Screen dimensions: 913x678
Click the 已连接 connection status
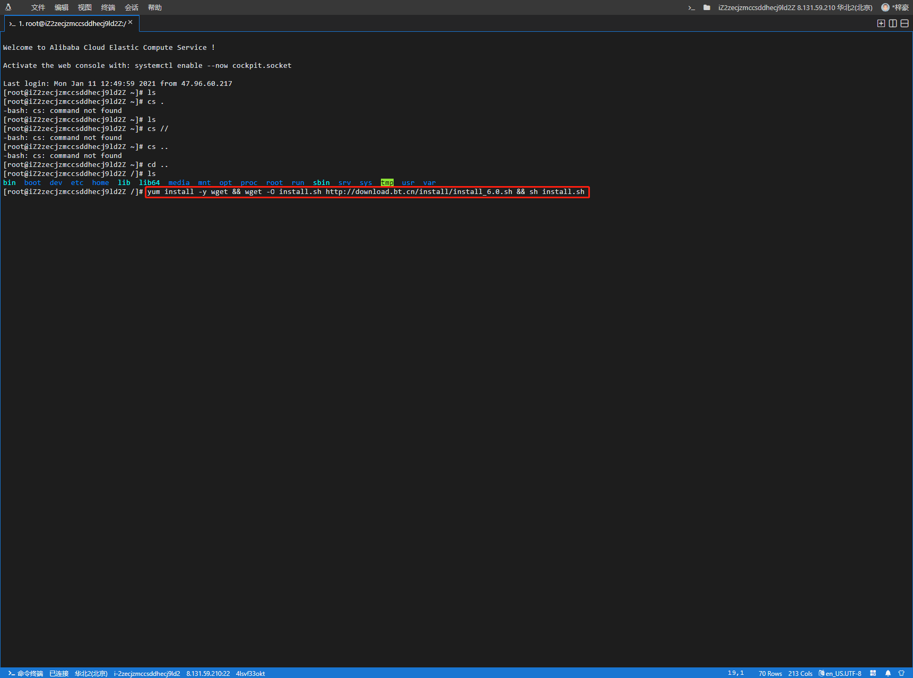tap(59, 673)
